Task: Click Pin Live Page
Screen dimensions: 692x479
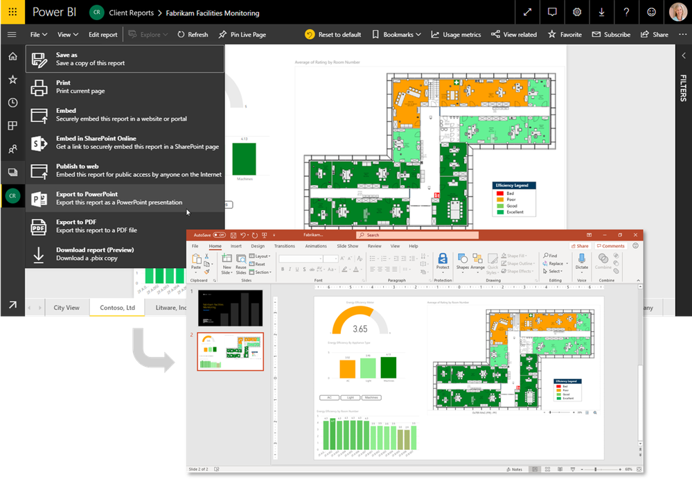Action: coord(242,35)
